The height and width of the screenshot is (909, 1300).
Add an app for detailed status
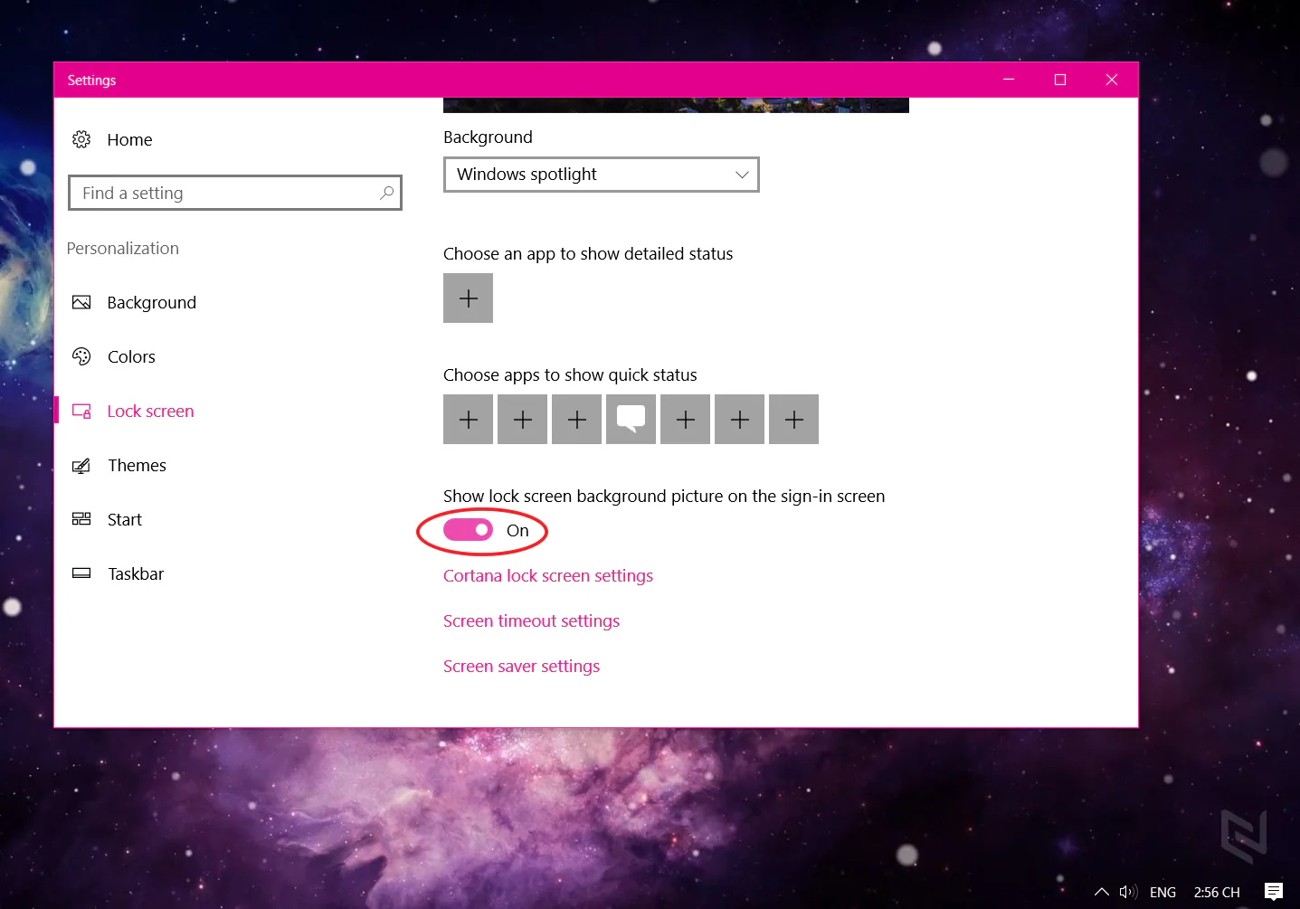(468, 298)
